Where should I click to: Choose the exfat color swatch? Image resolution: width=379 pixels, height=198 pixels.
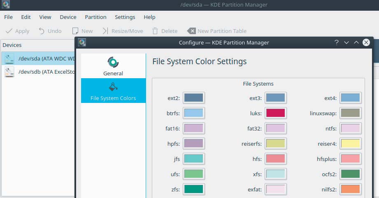[x=276, y=189]
